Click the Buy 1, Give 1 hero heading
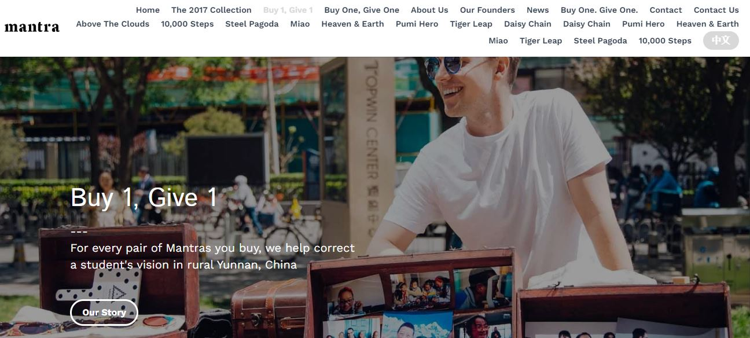 pos(144,198)
